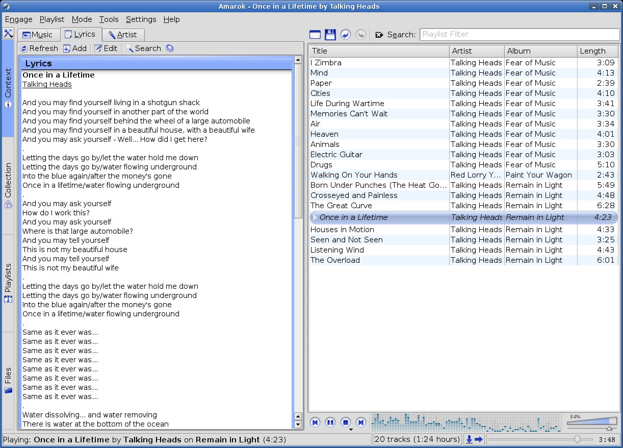
Task: Click the save playlist floppy disk icon
Action: (330, 35)
